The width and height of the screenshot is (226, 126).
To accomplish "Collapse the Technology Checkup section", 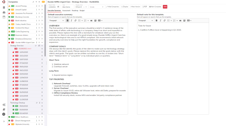I will (x=42, y=103).
